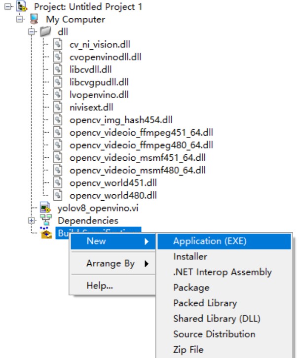The image size is (299, 358).
Task: Expand the Dependencies tree node
Action: (32, 220)
